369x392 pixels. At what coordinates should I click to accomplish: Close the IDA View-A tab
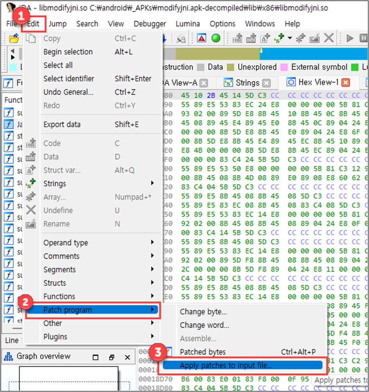(x=204, y=83)
